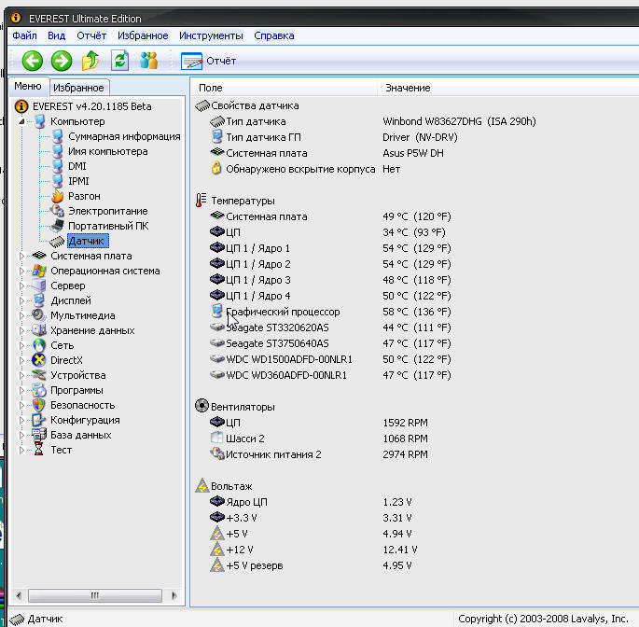The image size is (639, 627).
Task: Go up one level with folder arrow icon
Action: [90, 61]
